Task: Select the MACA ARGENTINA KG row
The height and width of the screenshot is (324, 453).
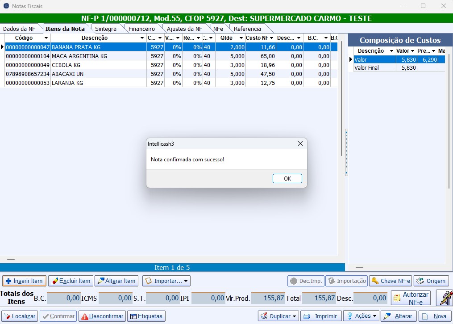Action: (98, 56)
